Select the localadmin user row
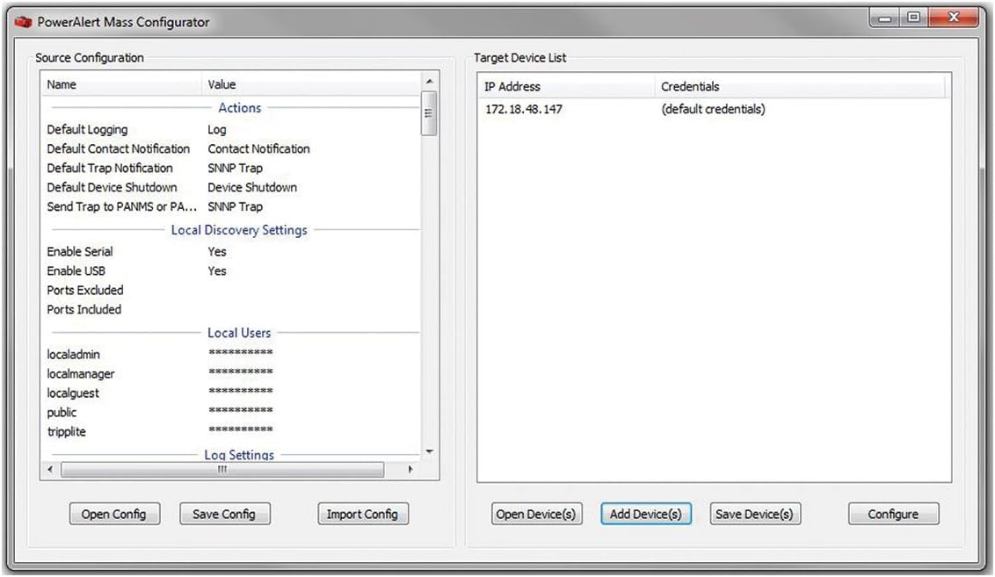Image resolution: width=995 pixels, height=577 pixels. coord(231,355)
